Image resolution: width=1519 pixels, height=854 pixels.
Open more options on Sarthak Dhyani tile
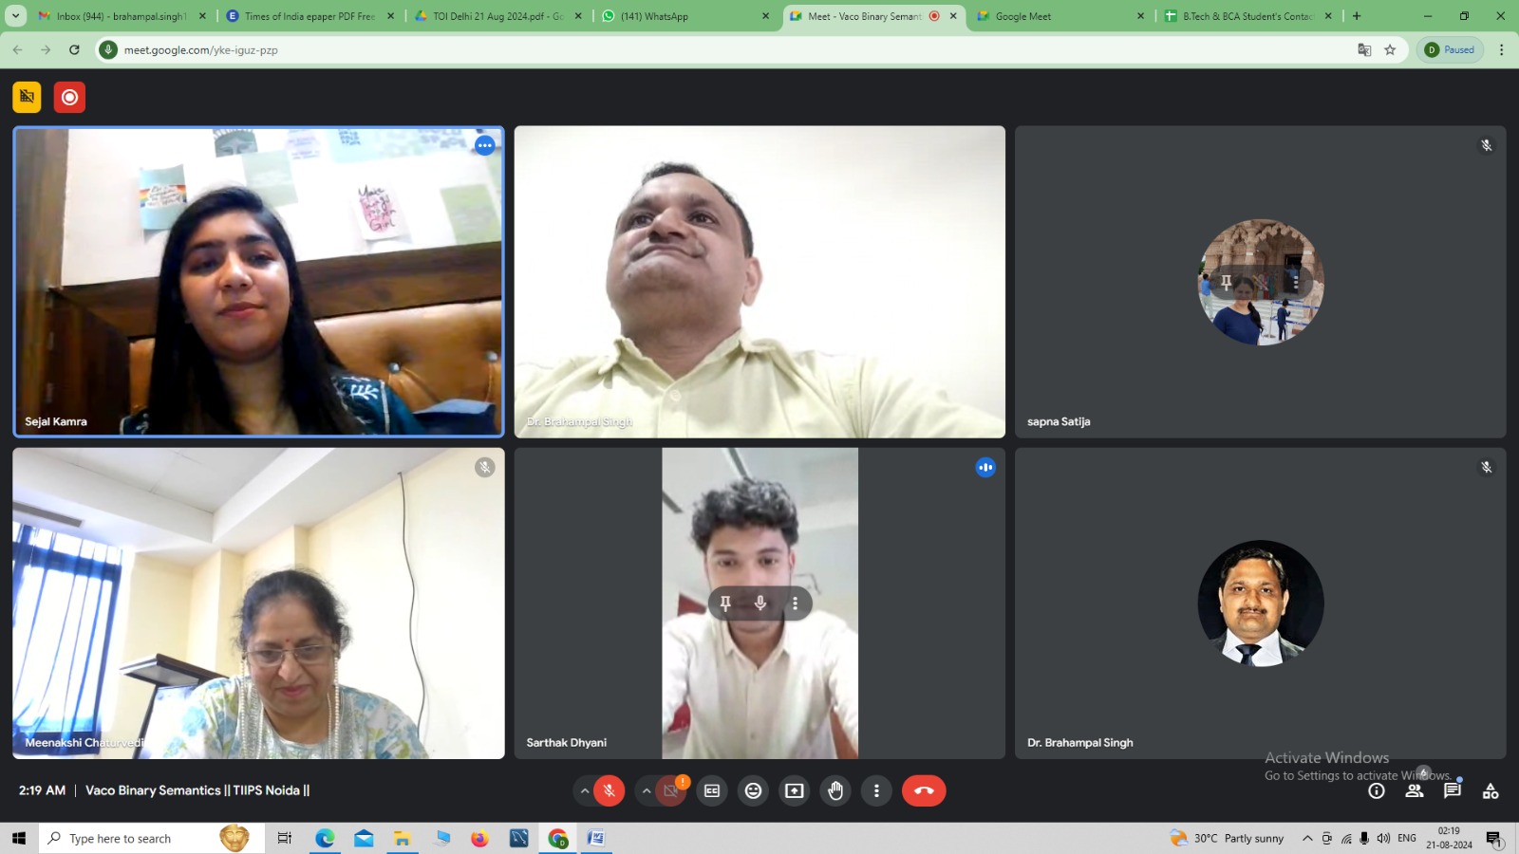click(x=796, y=603)
